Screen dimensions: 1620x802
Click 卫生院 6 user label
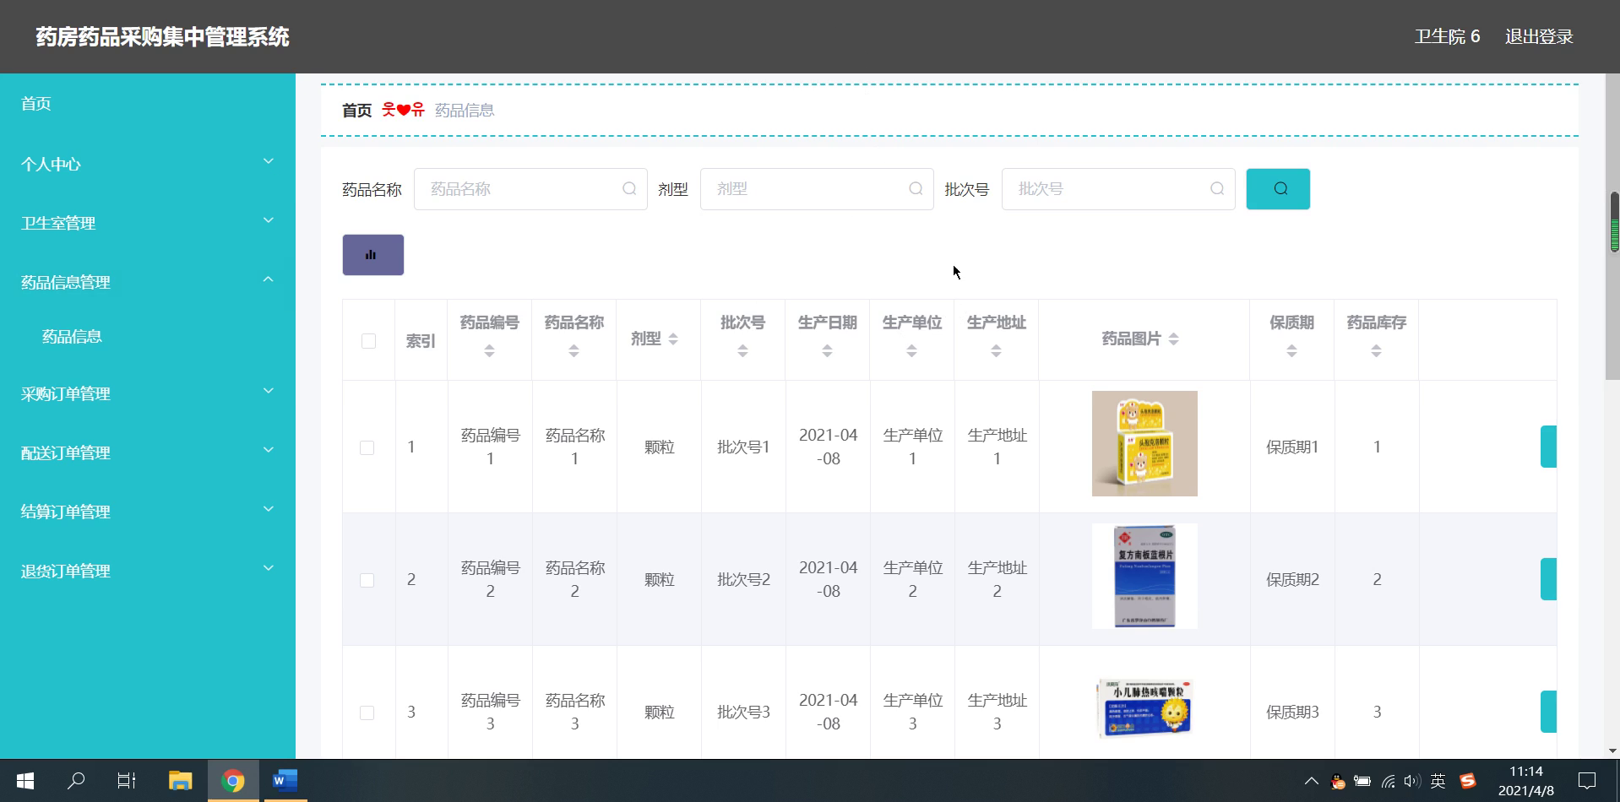1447,36
